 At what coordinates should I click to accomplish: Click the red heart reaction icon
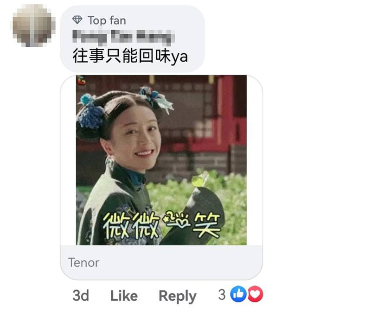point(256,294)
